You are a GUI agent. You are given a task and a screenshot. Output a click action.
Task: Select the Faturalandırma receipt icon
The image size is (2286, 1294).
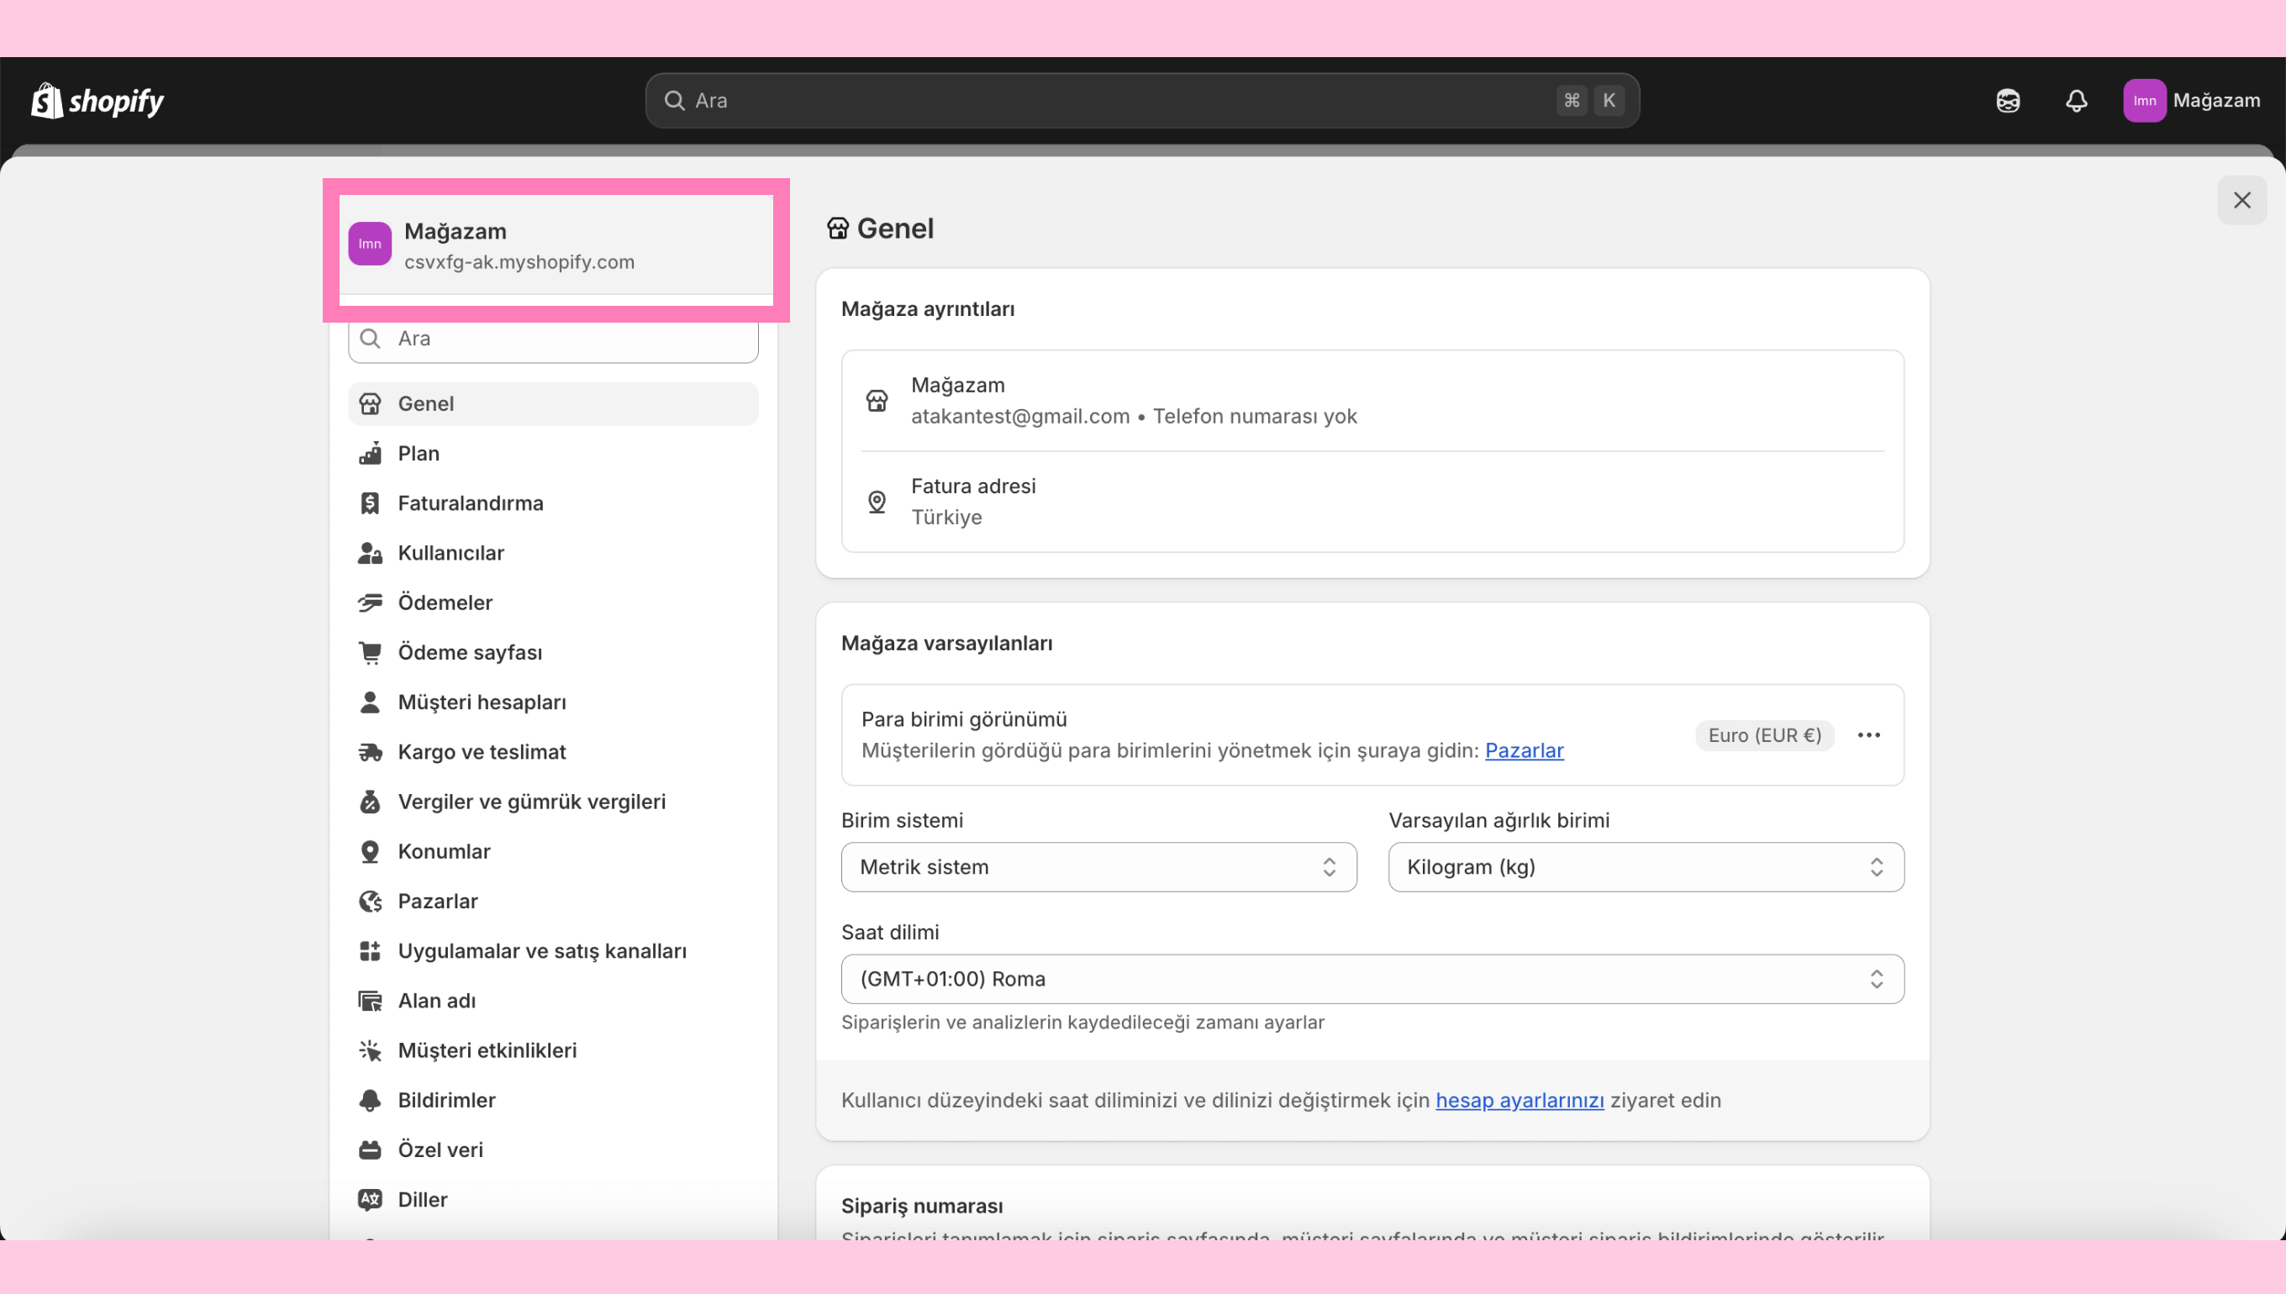[370, 503]
